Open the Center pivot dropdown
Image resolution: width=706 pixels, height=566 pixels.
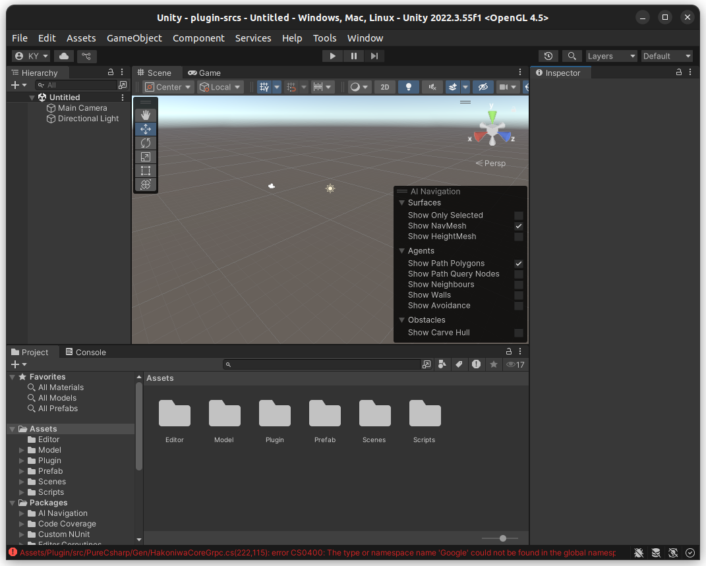pos(168,87)
